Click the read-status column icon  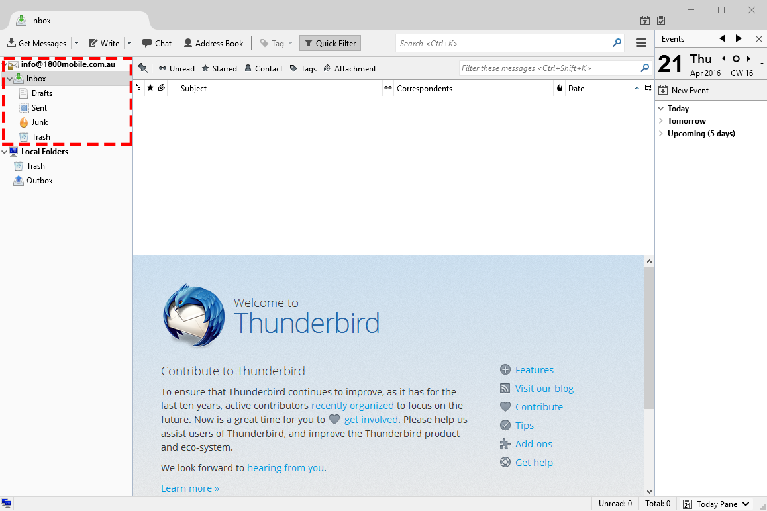(x=388, y=88)
